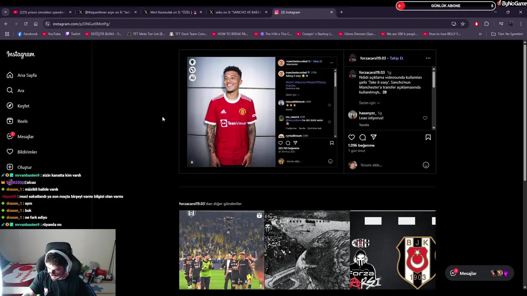
Task: Open the Twitch bookmark
Action: (x=73, y=34)
